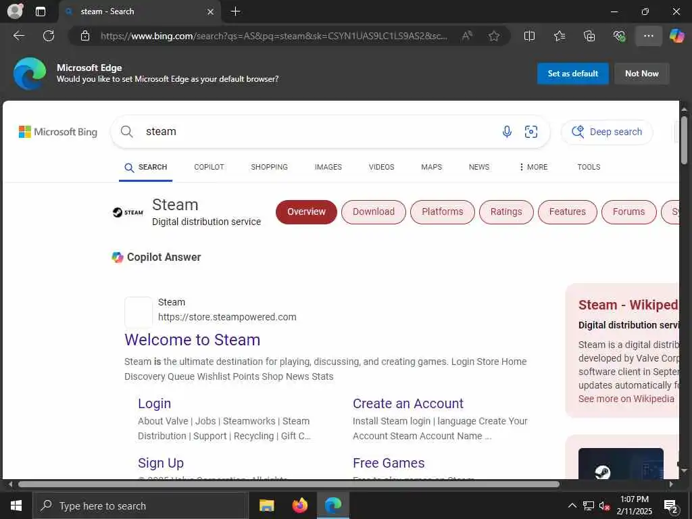
Task: Open the taskbar clock showing 1:07 PM
Action: pos(634,505)
